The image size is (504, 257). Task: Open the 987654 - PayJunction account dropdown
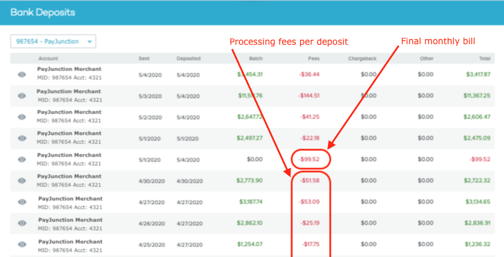point(53,41)
